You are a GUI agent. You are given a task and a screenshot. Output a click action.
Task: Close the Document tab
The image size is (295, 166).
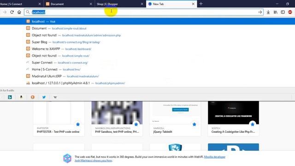[91, 4]
